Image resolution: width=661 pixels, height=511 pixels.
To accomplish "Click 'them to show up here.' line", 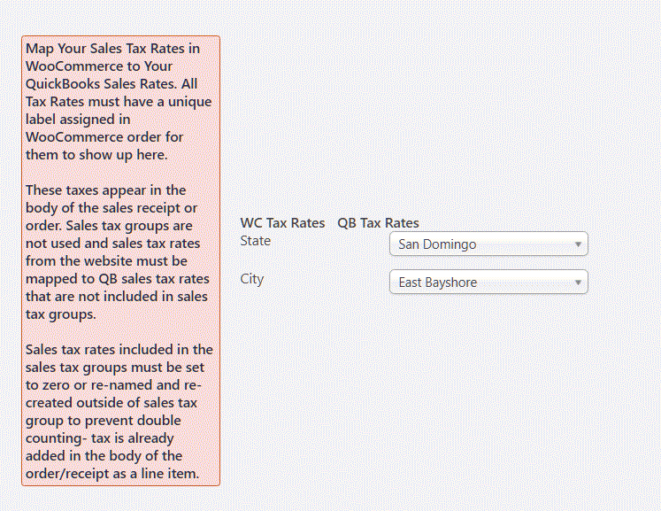I will click(x=96, y=154).
